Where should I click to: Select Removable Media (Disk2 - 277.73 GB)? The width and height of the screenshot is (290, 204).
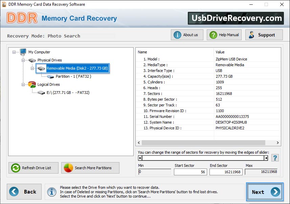(77, 68)
